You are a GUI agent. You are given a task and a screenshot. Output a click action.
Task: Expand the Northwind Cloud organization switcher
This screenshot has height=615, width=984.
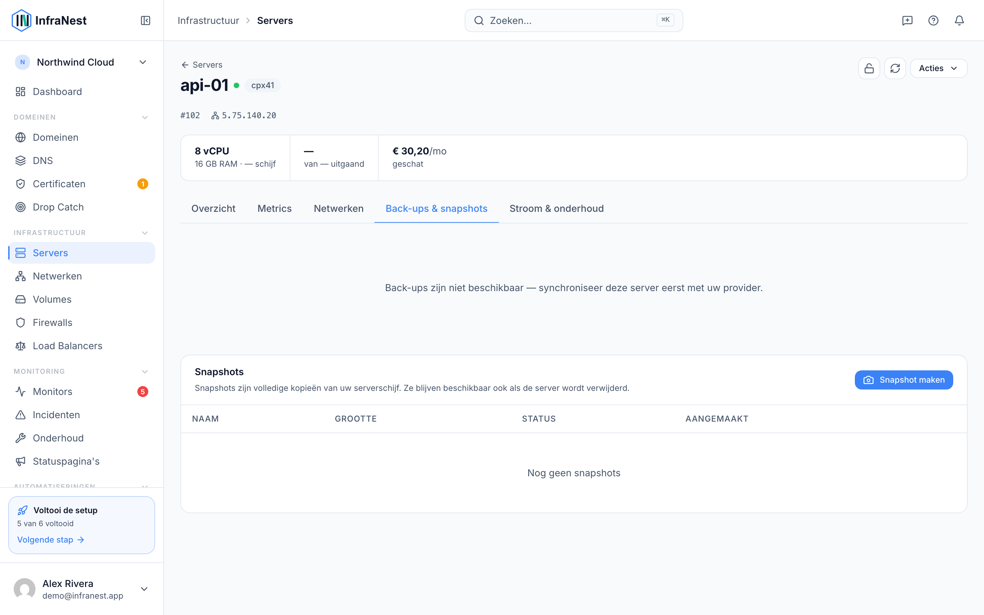pyautogui.click(x=81, y=62)
